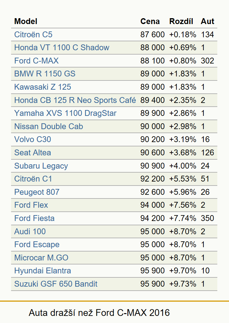Select the Suzuki GSF 650 Bandit link
229x323 pixels.
tap(55, 284)
